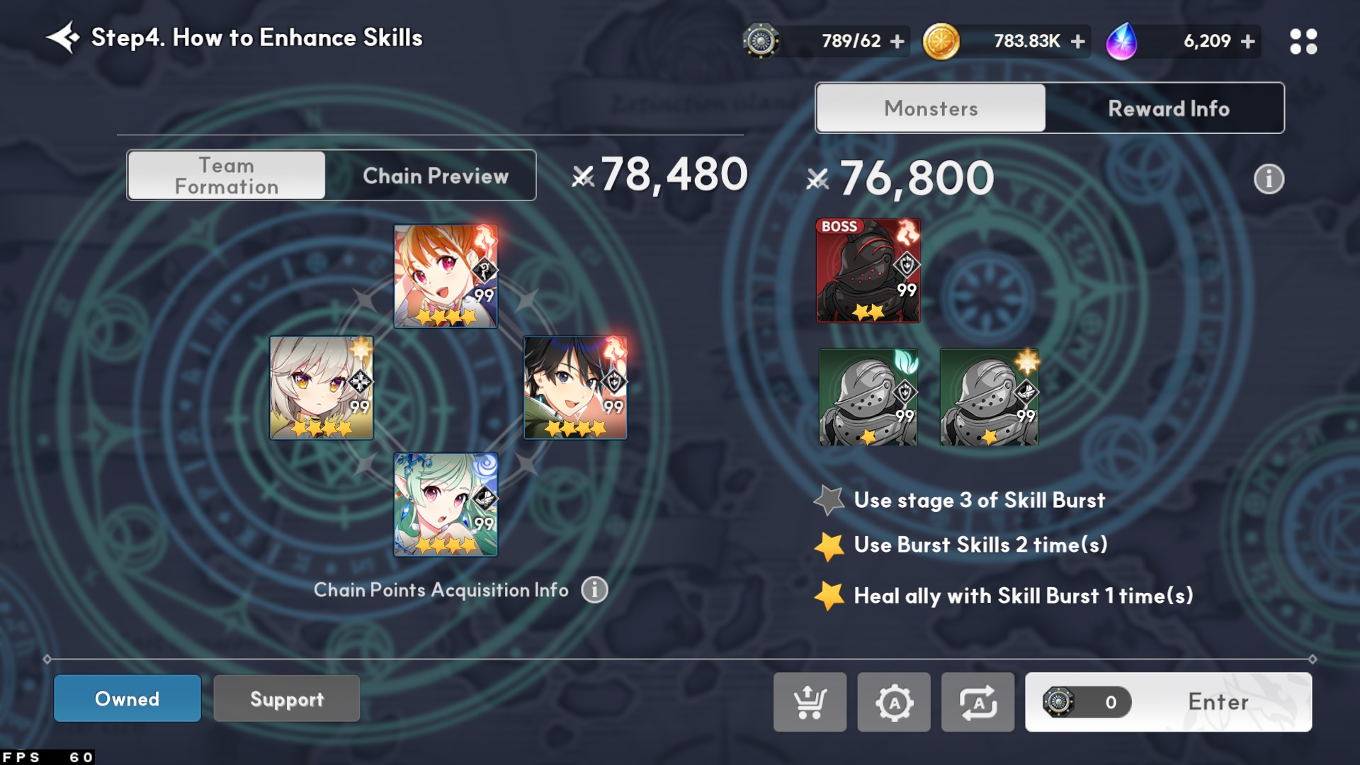Switch to Owned characters
The width and height of the screenshot is (1360, 765).
pos(127,698)
